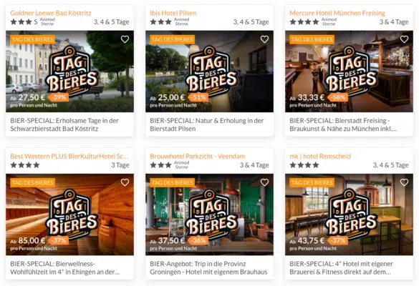The width and height of the screenshot is (419, 286).
Task: Click 'Animod Sterne' label on Mercure Freising
Action: 329,21
